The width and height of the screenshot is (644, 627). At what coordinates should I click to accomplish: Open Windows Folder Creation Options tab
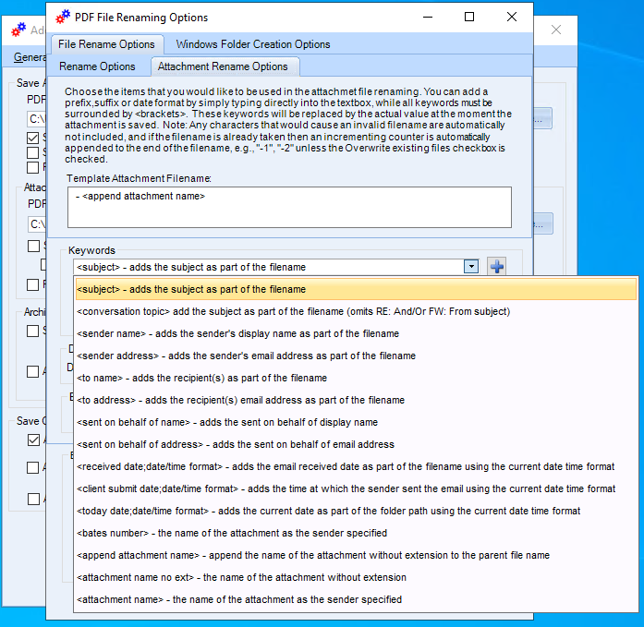click(253, 44)
